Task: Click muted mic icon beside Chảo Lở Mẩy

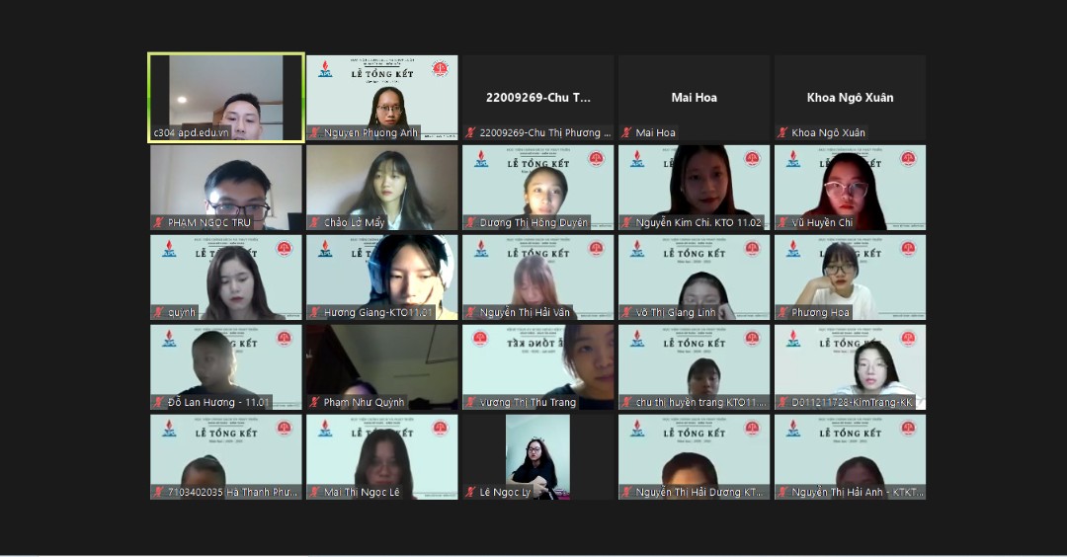Action: [x=315, y=223]
